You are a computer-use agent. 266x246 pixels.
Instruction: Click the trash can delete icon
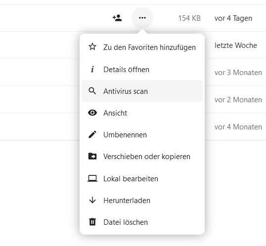tap(92, 222)
